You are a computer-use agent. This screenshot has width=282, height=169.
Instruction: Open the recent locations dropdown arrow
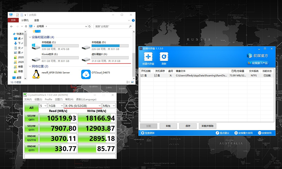22,26
